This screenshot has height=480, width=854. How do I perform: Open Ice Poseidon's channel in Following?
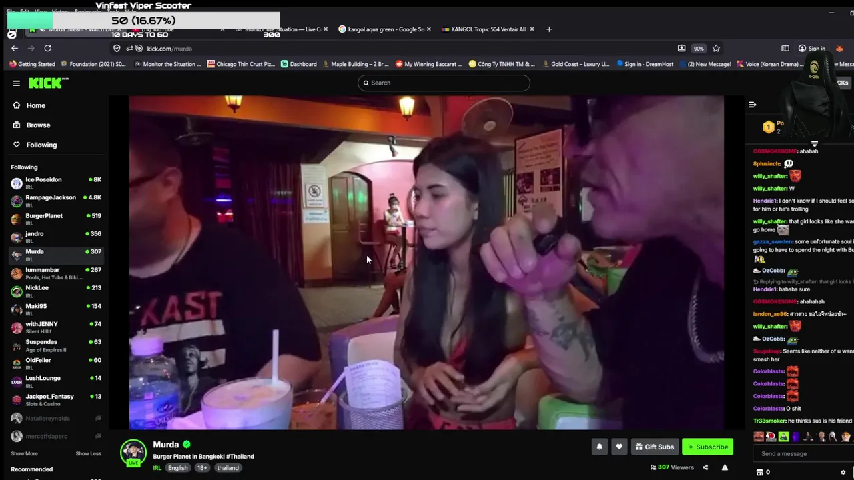point(55,183)
